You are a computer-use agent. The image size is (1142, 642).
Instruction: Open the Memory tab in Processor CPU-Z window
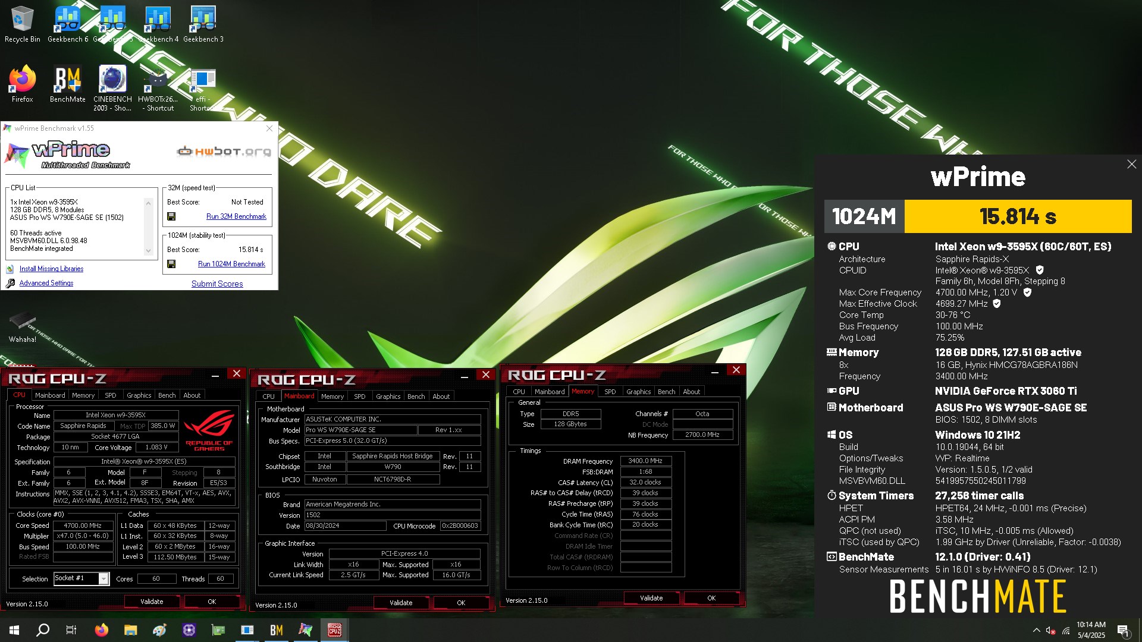pyautogui.click(x=83, y=395)
